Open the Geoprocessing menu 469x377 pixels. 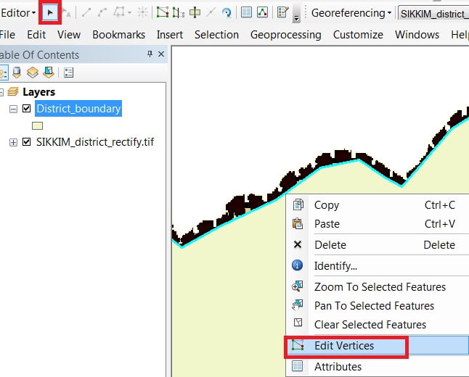coord(285,34)
